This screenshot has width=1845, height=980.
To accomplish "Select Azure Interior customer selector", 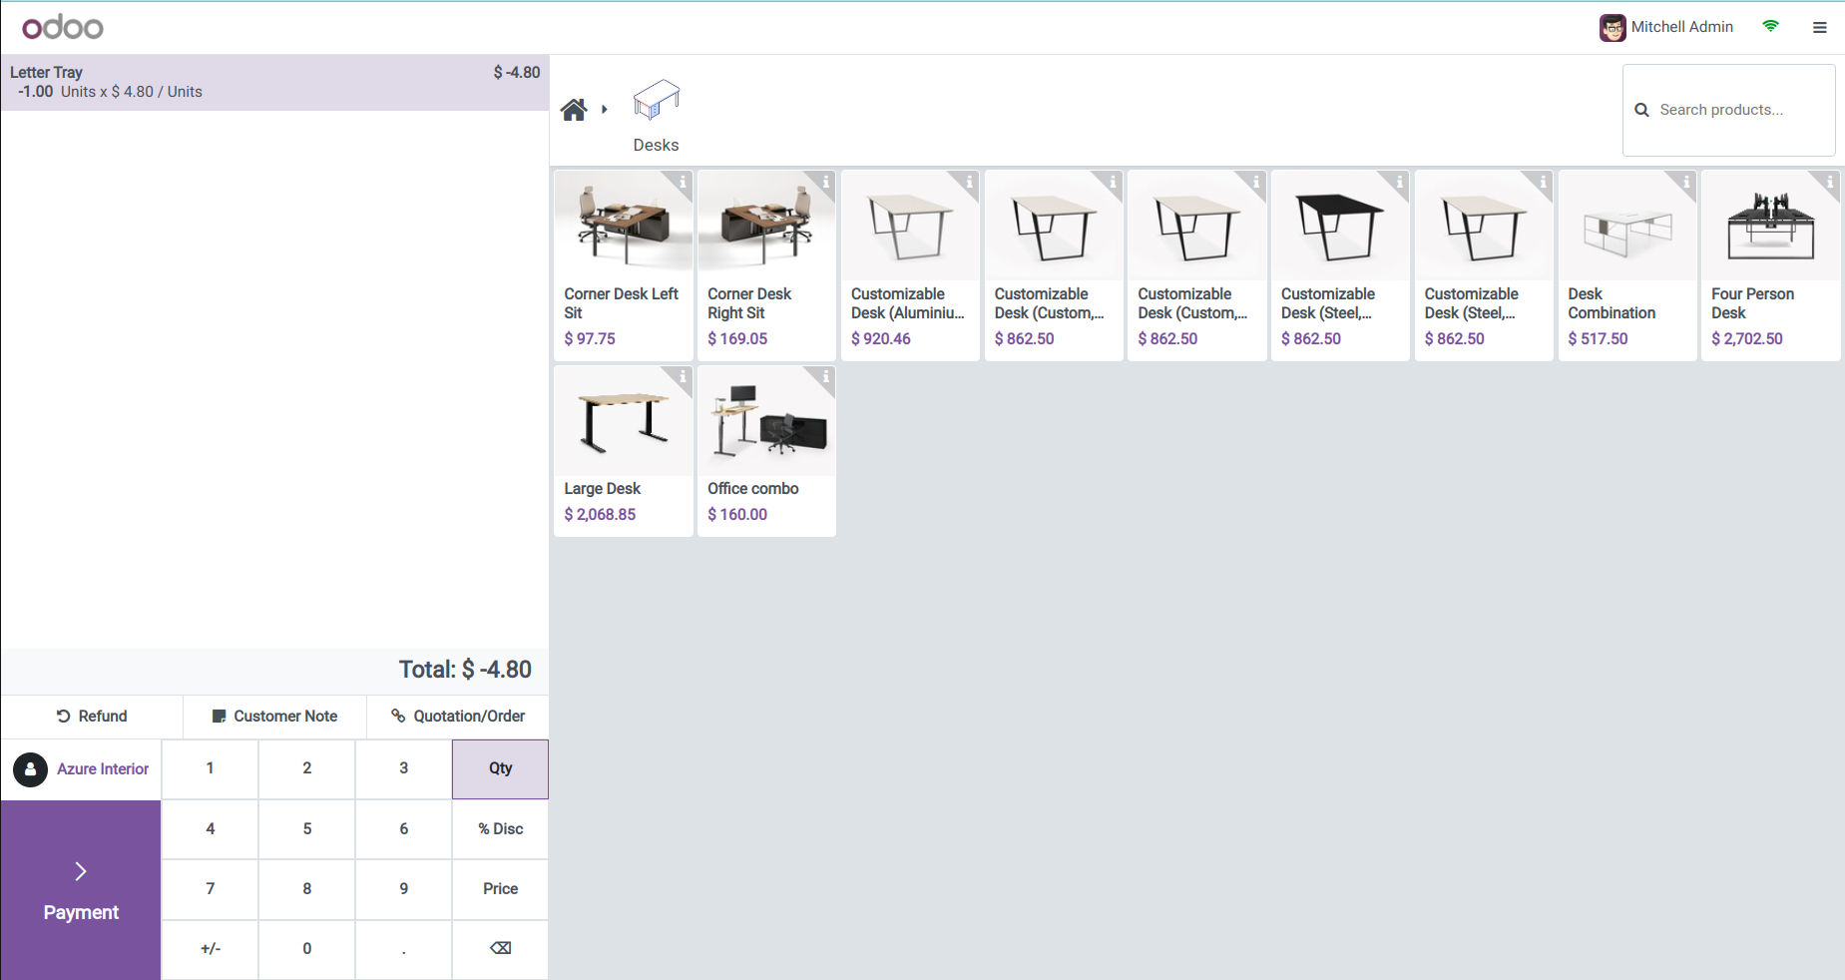I will pyautogui.click(x=82, y=769).
